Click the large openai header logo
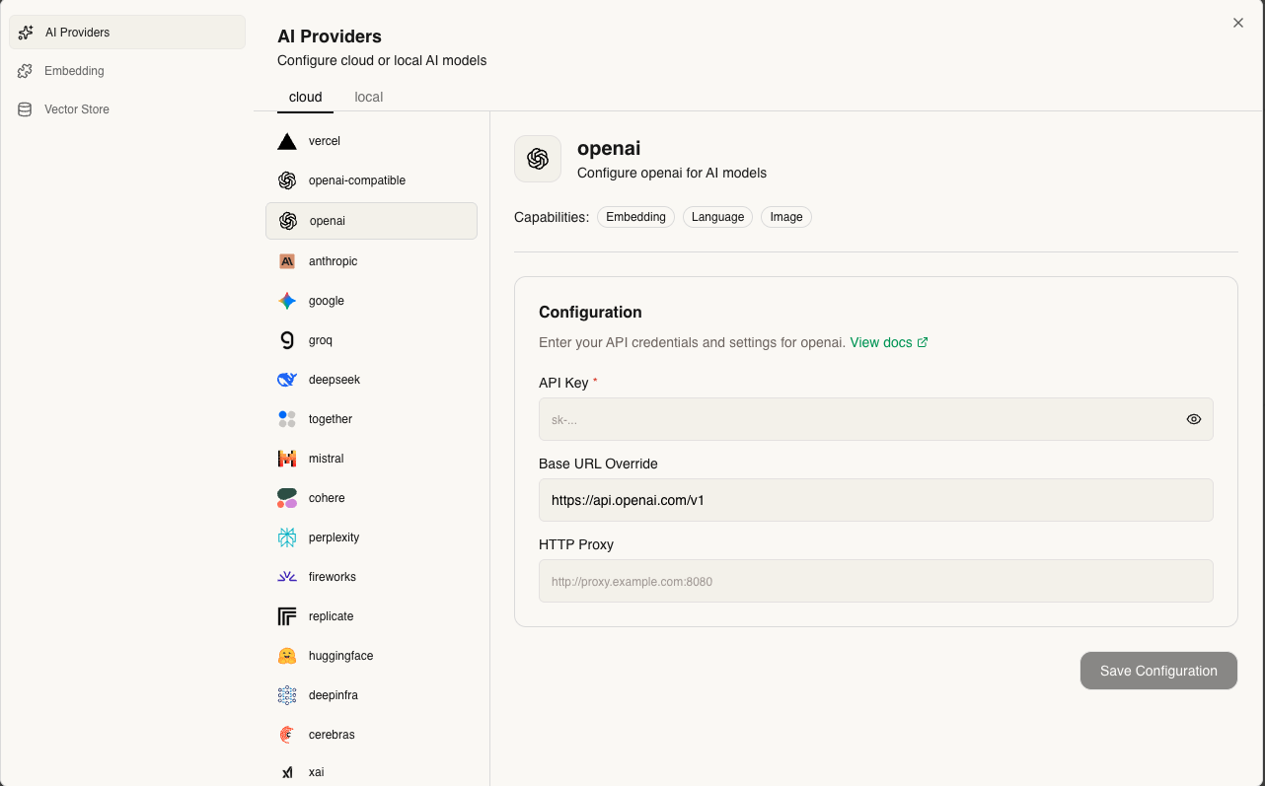The image size is (1265, 786). click(x=538, y=159)
